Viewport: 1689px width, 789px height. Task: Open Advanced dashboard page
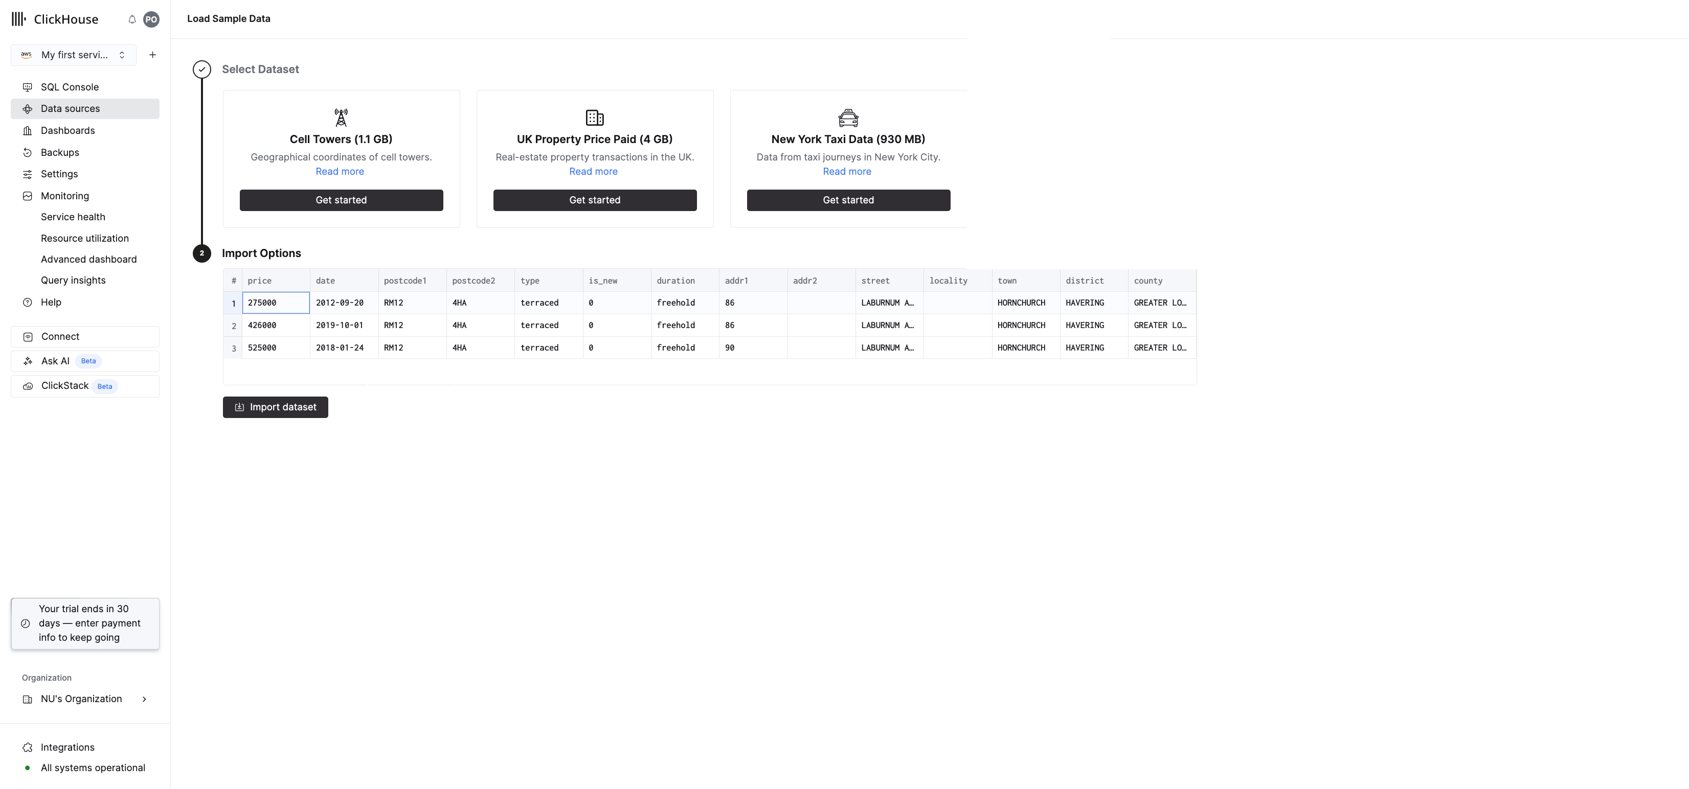[x=88, y=260]
